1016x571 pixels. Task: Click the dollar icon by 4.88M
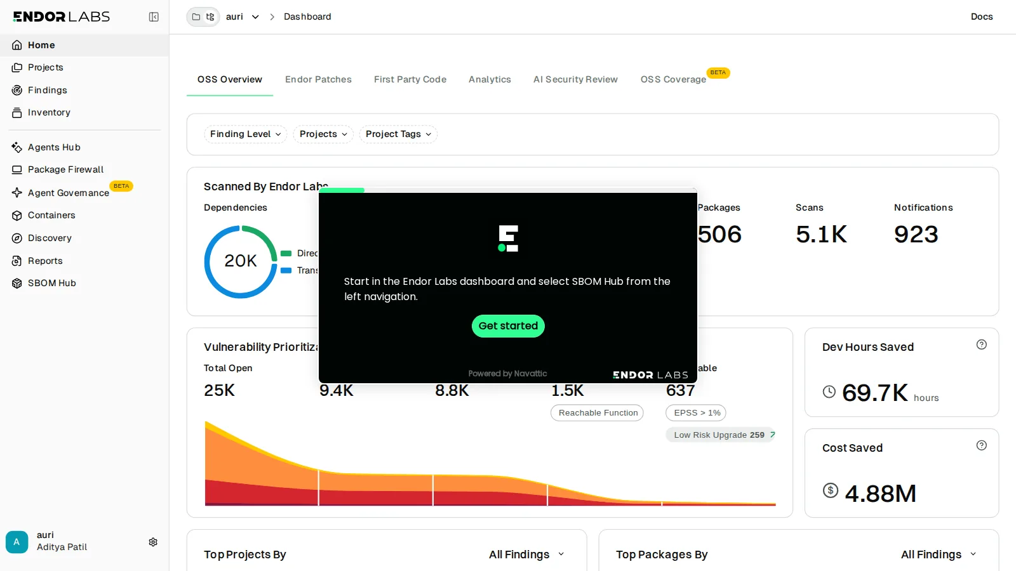point(831,490)
